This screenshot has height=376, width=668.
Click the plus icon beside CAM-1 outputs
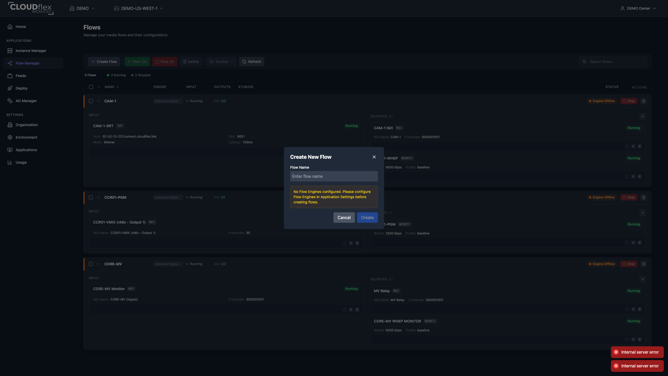click(x=643, y=116)
